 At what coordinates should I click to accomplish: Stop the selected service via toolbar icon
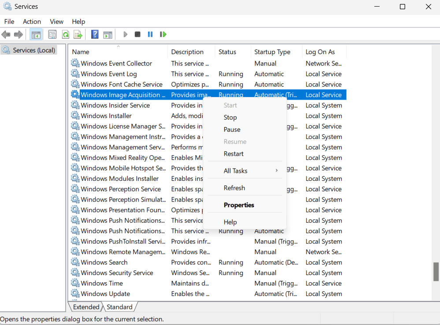click(137, 34)
